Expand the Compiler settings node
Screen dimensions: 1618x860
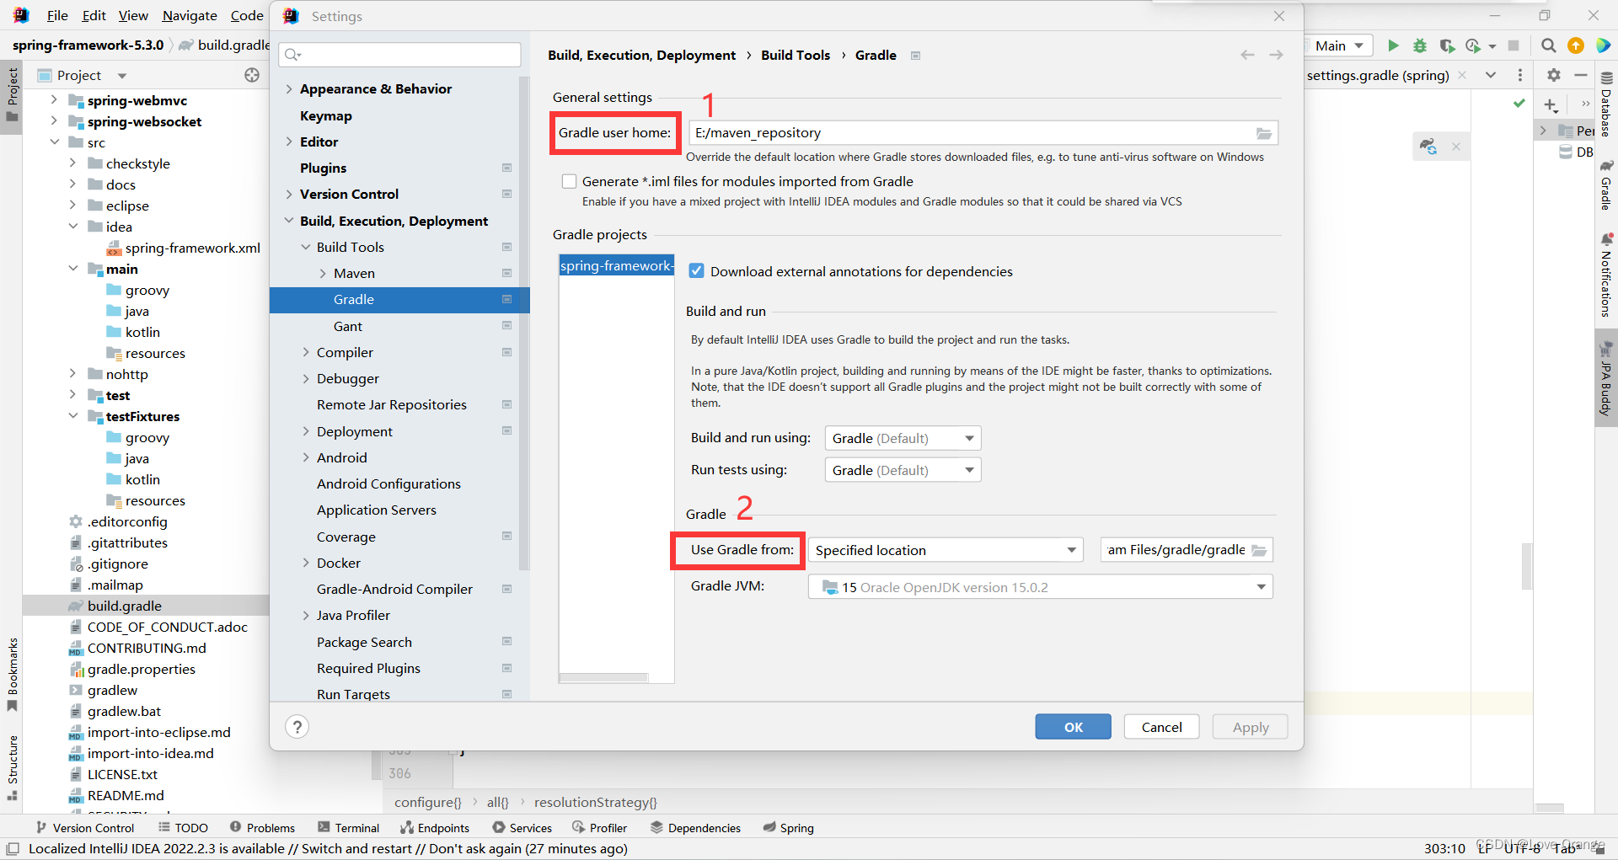pyautogui.click(x=306, y=352)
